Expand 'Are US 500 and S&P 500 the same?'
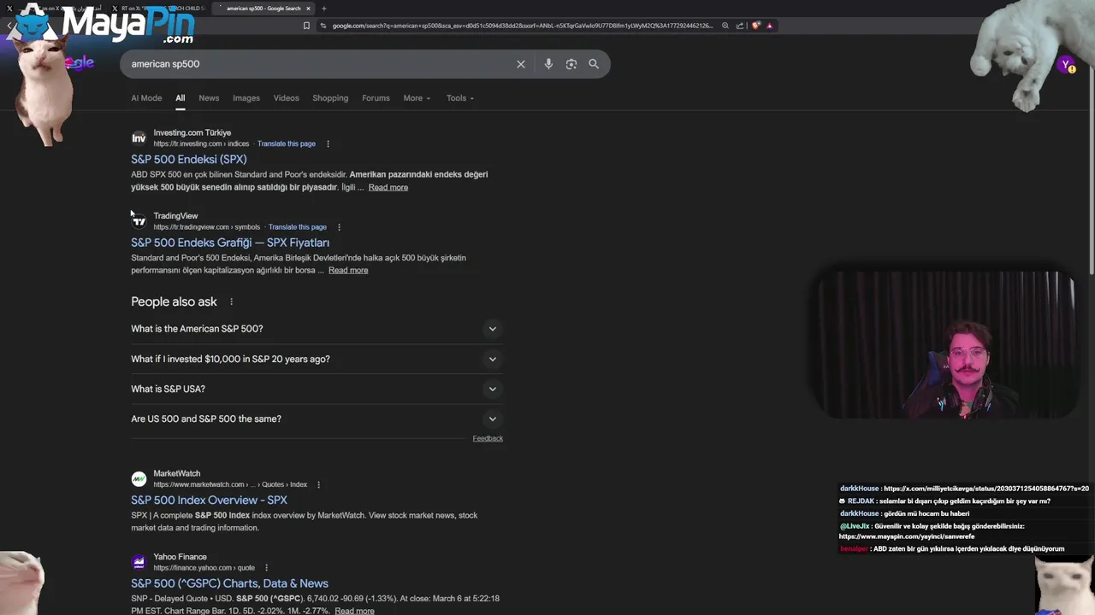Viewport: 1095px width, 615px height. 317,419
